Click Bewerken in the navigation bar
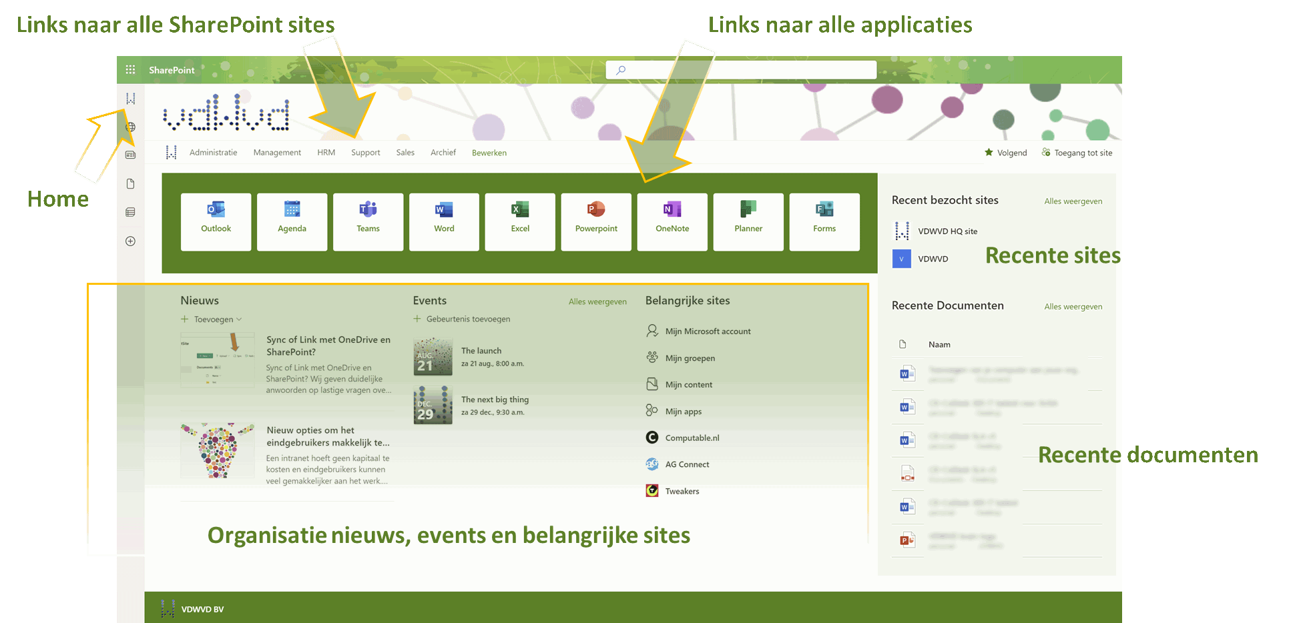Image resolution: width=1295 pixels, height=623 pixels. (x=489, y=153)
